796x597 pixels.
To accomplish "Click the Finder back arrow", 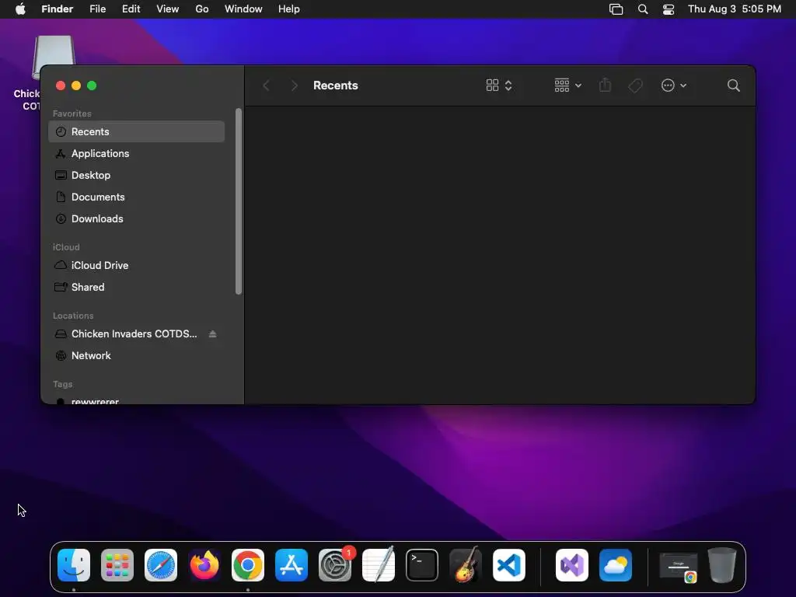I will 266,86.
